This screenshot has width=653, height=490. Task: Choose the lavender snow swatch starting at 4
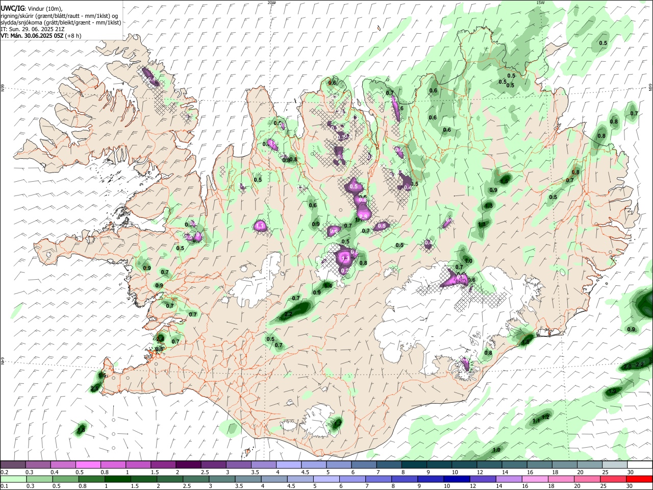tap(289, 465)
